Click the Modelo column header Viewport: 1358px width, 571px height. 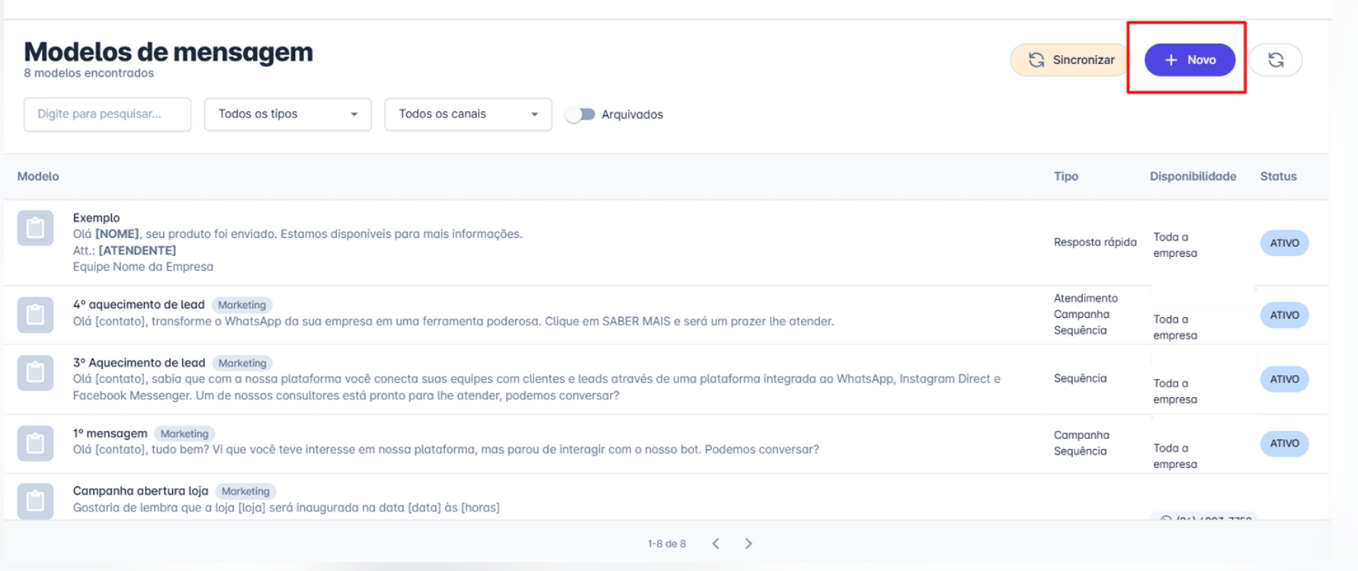38,176
